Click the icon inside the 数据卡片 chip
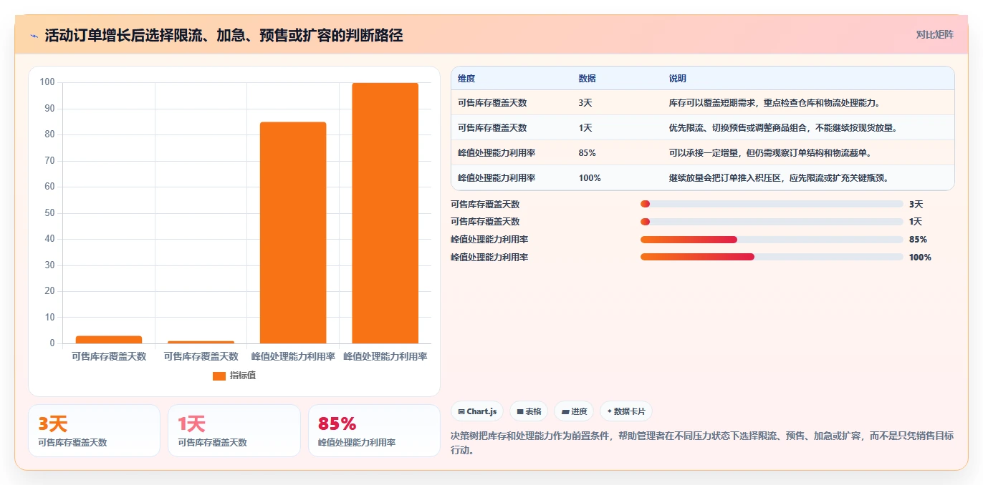This screenshot has height=485, width=983. pos(609,411)
